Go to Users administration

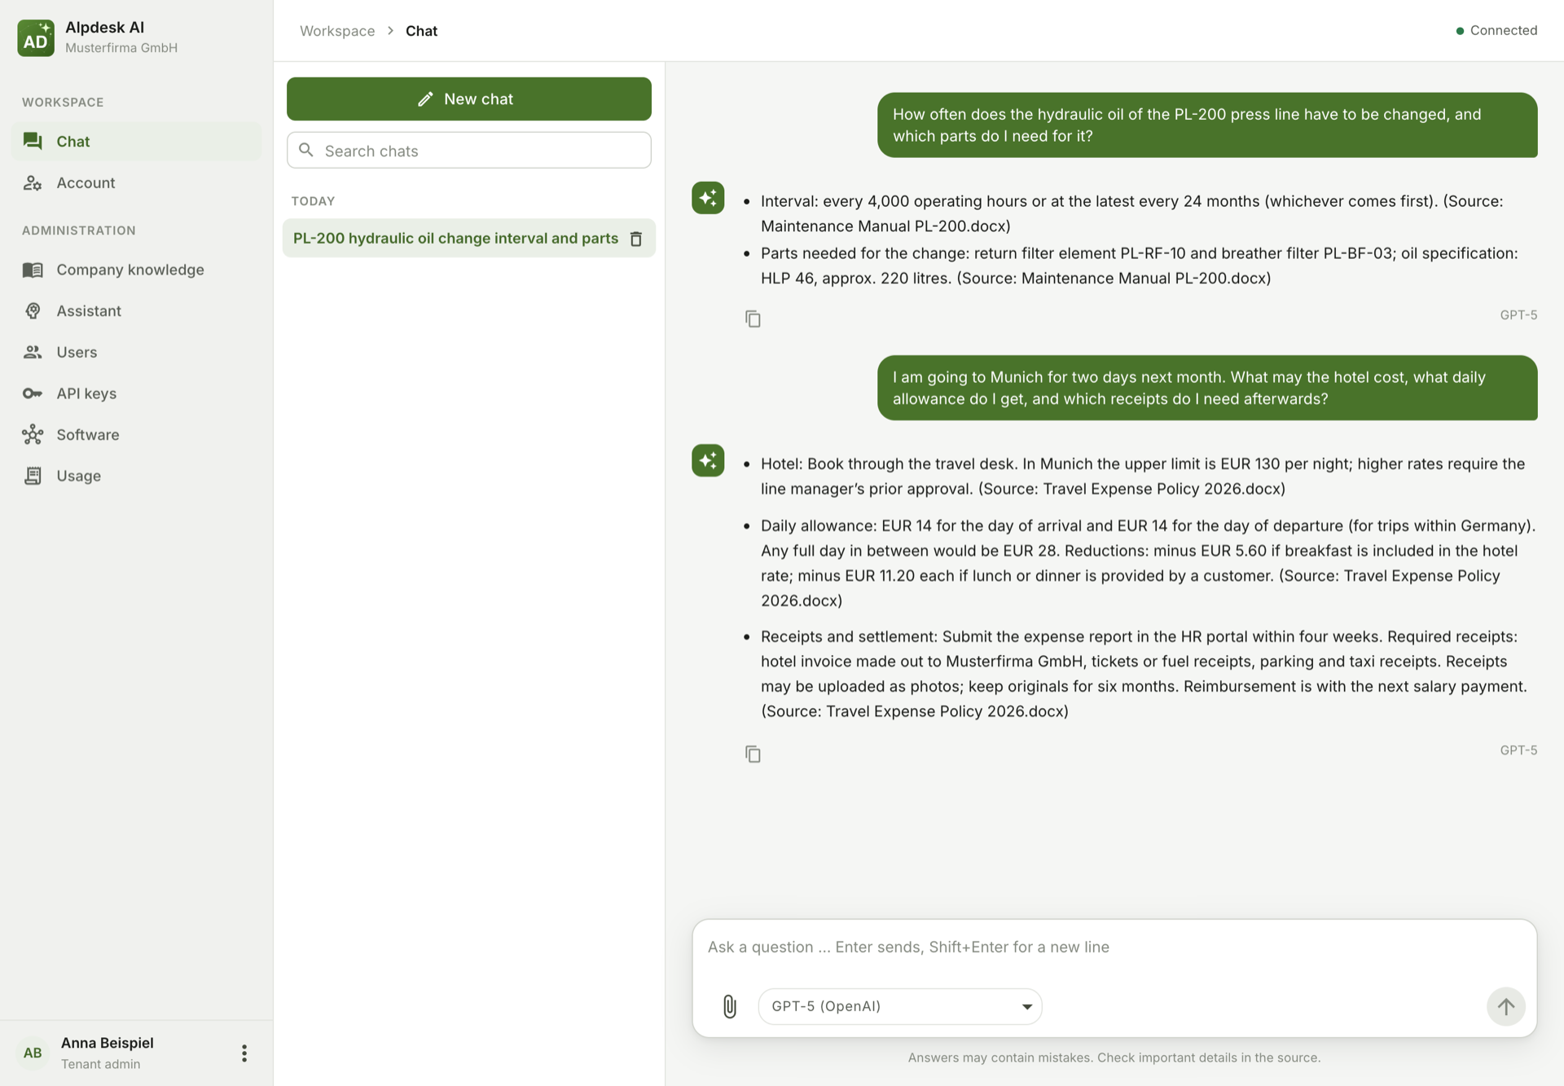click(x=136, y=352)
